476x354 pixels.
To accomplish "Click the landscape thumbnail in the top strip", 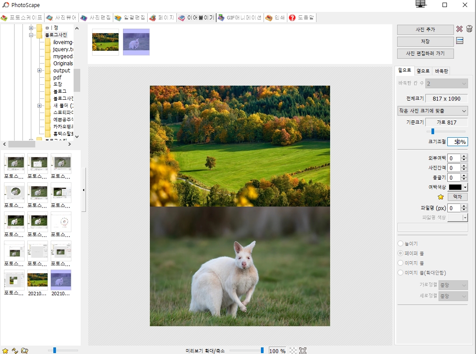I will (x=105, y=42).
